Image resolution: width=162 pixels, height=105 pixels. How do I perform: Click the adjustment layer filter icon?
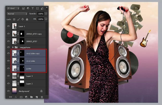[x=28, y=8]
